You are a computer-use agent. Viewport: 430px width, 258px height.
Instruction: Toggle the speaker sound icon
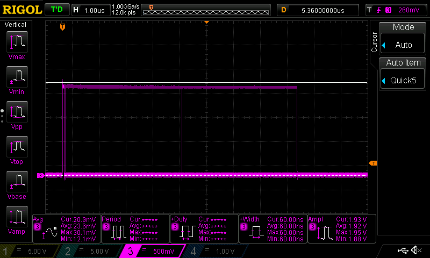(415, 250)
